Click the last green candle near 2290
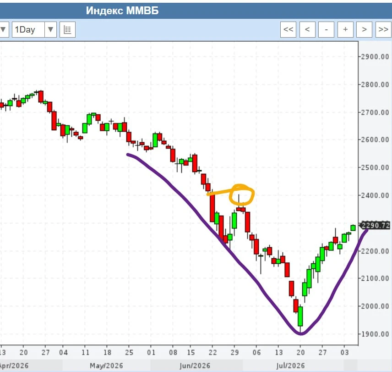Screen dimensions: 392x372 (x=353, y=228)
